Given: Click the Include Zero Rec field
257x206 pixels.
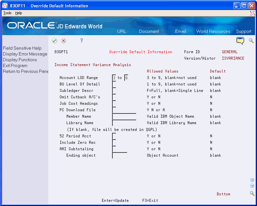Looking at the screenshot, I should tap(114, 142).
